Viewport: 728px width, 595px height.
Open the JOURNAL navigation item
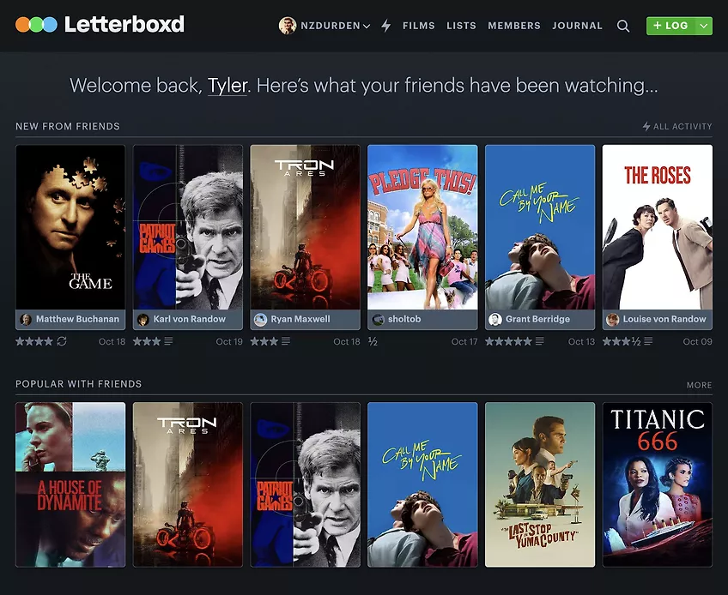coord(577,26)
